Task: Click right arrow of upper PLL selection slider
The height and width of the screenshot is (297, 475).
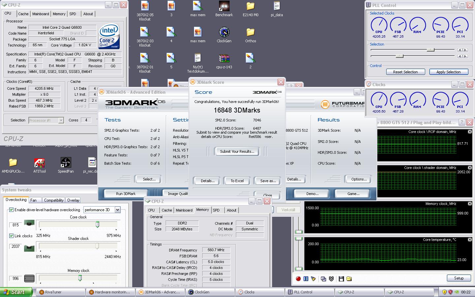Action: point(465,50)
